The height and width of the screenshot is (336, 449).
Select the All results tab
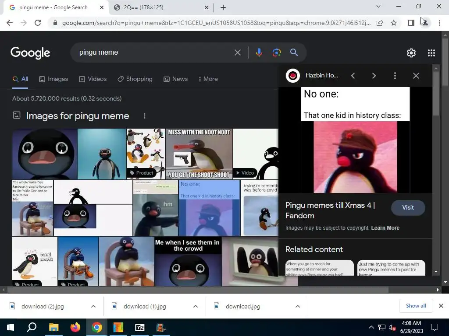20,79
